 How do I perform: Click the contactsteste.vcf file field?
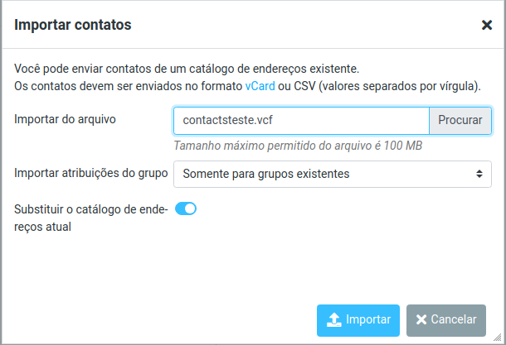[301, 120]
